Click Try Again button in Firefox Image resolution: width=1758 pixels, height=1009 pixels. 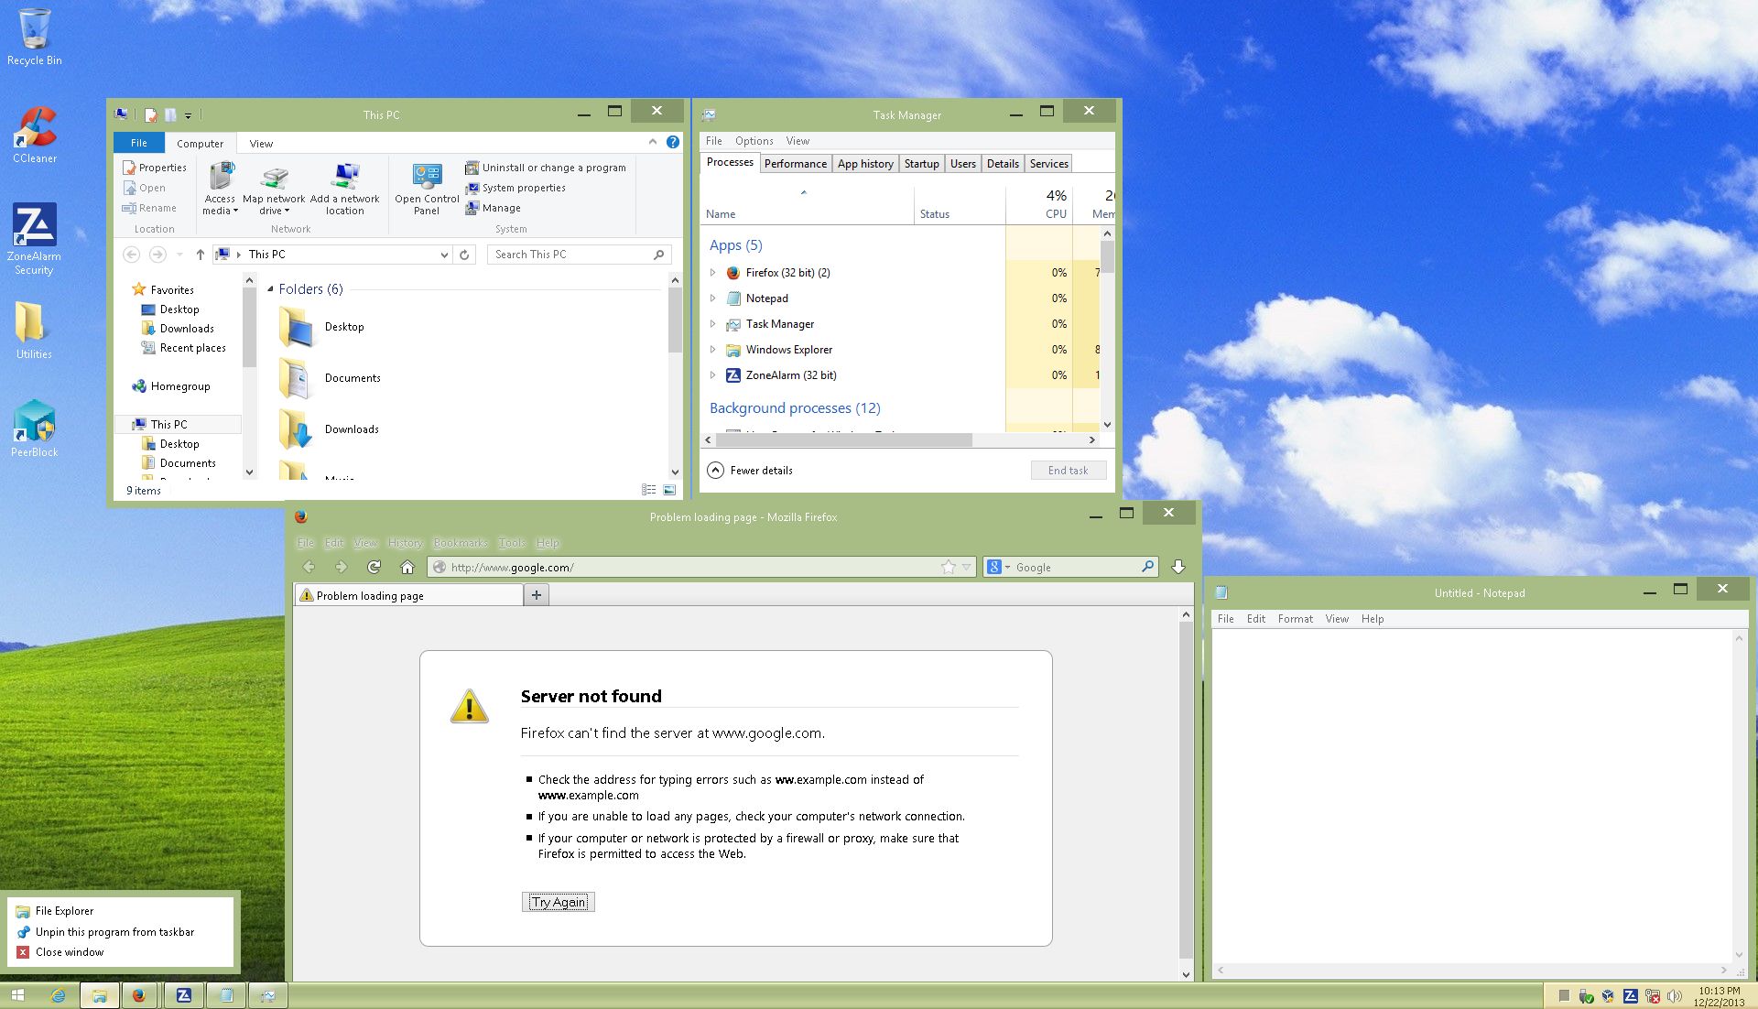[x=559, y=902]
